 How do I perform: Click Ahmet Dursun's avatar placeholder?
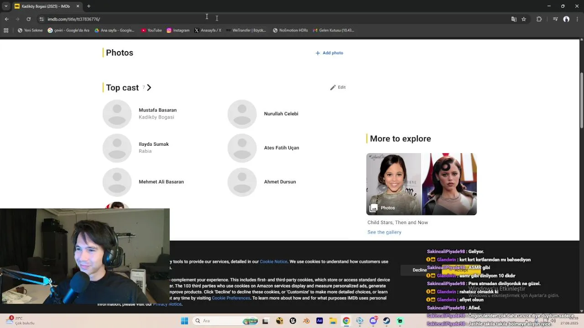242,182
